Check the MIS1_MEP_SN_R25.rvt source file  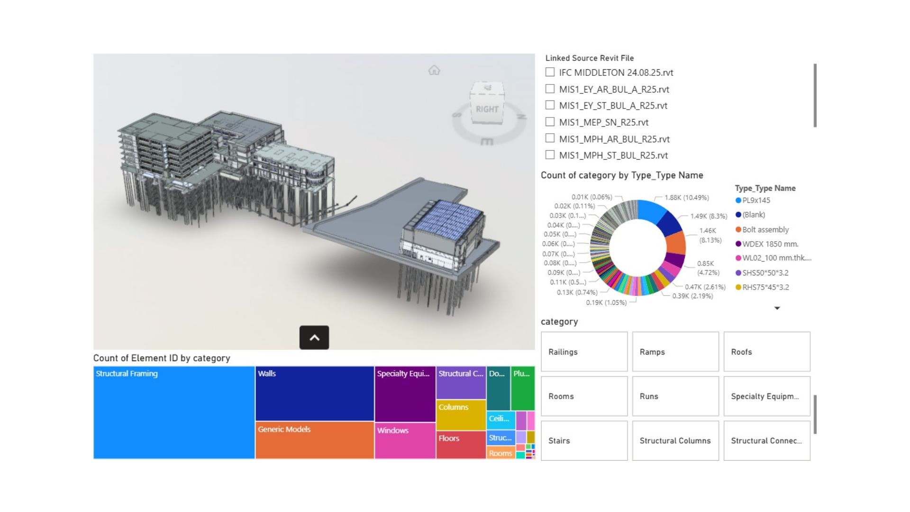[550, 122]
